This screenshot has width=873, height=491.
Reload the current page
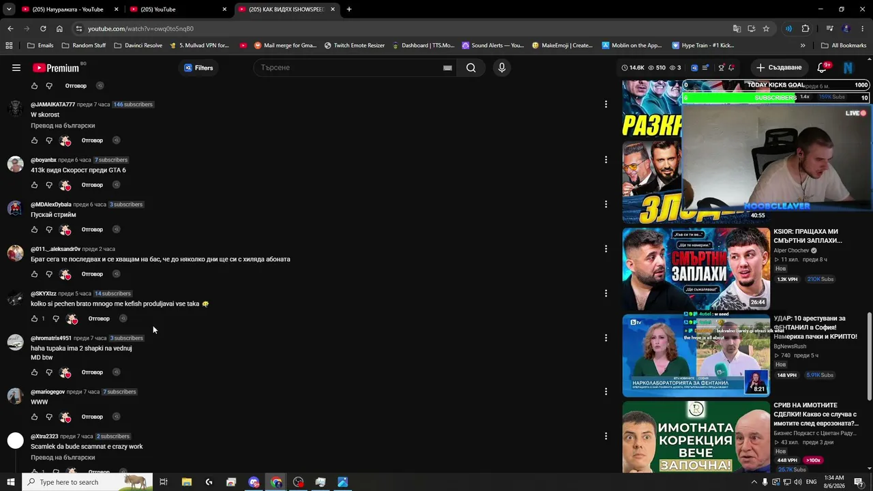43,29
